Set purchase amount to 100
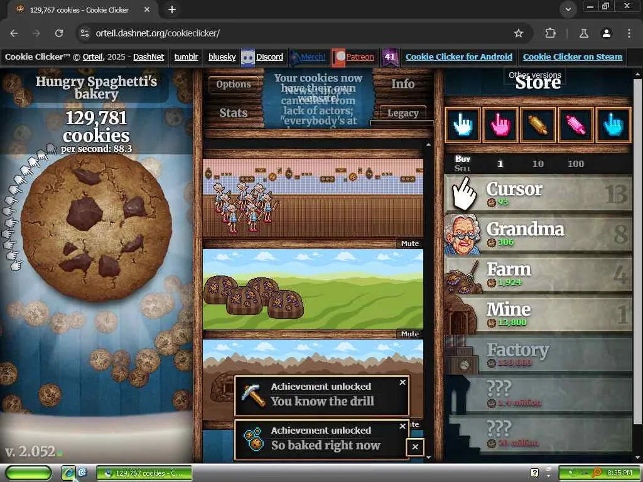This screenshot has height=482, width=643. (575, 164)
